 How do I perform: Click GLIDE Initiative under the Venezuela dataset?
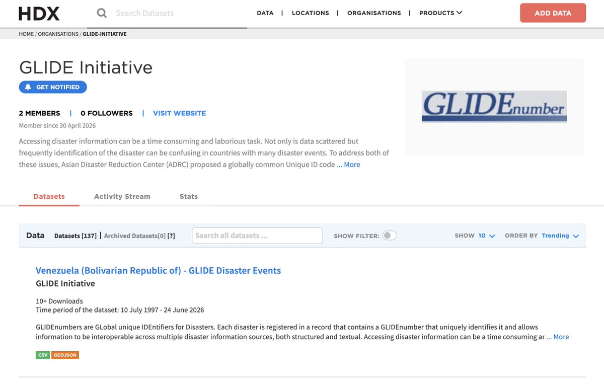click(x=65, y=283)
